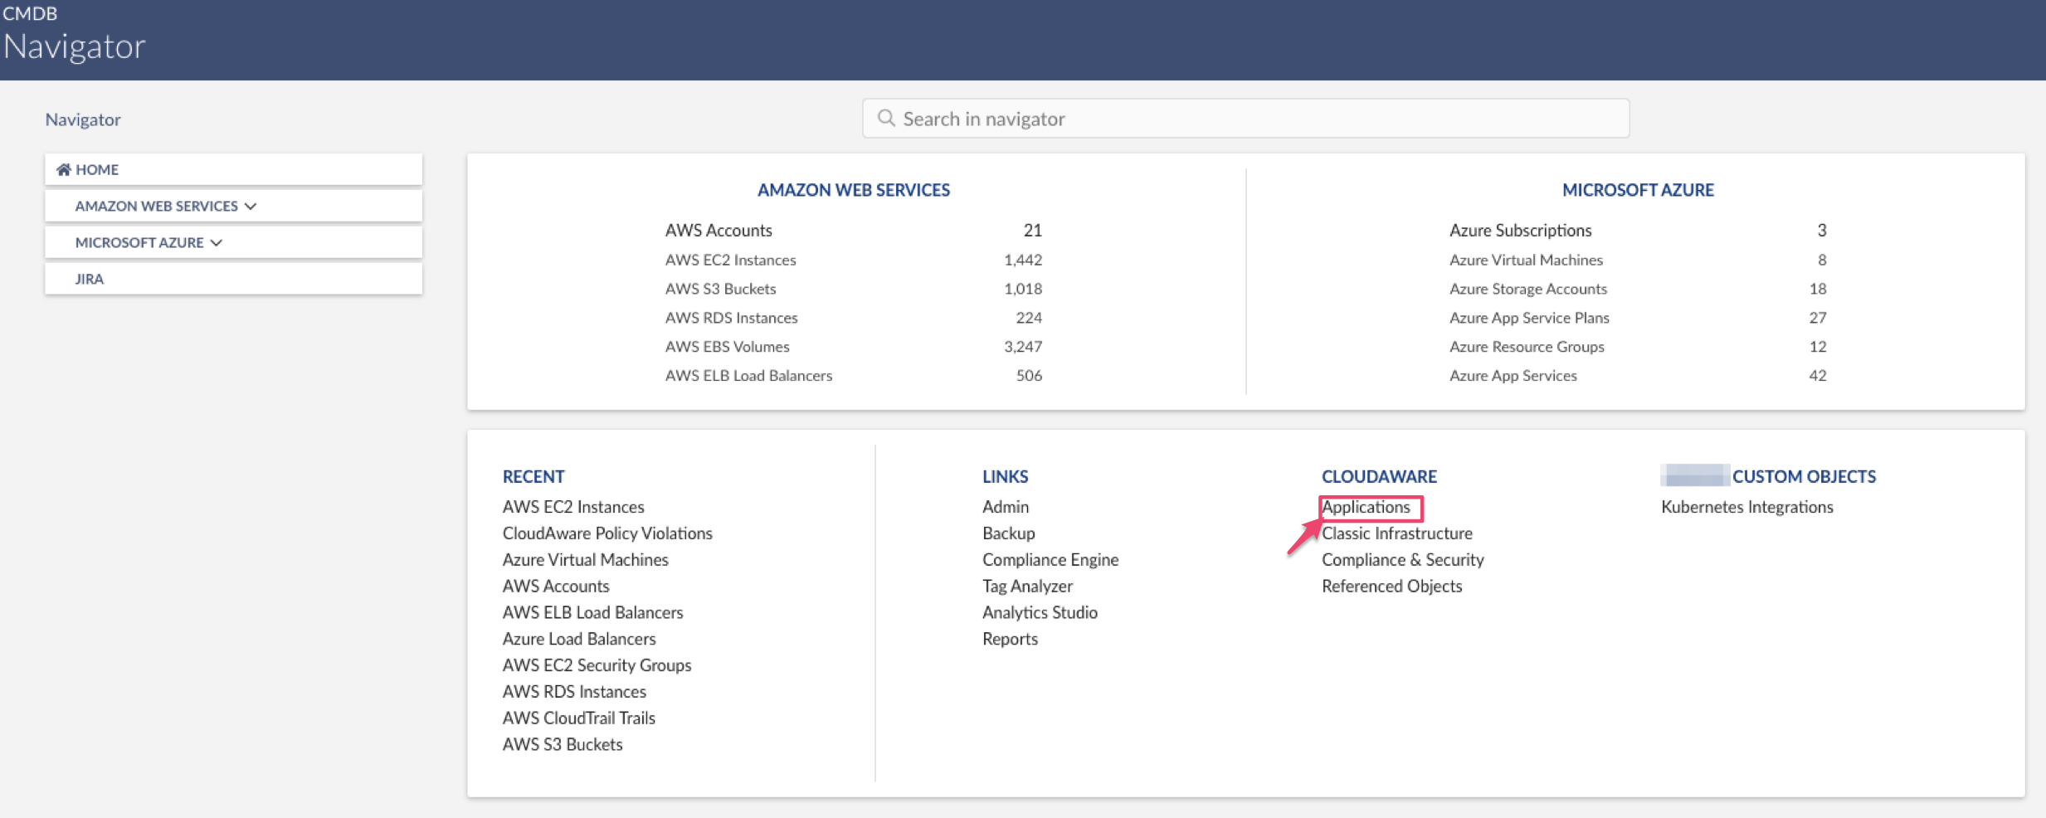Open the MICROSOFT AZURE panel heading

(x=1638, y=190)
